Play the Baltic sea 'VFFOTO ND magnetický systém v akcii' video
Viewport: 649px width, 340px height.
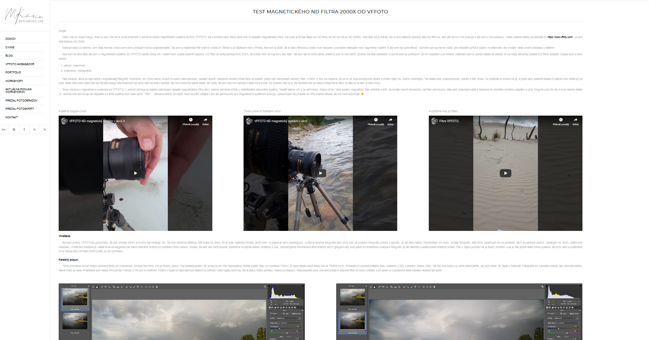pos(320,173)
